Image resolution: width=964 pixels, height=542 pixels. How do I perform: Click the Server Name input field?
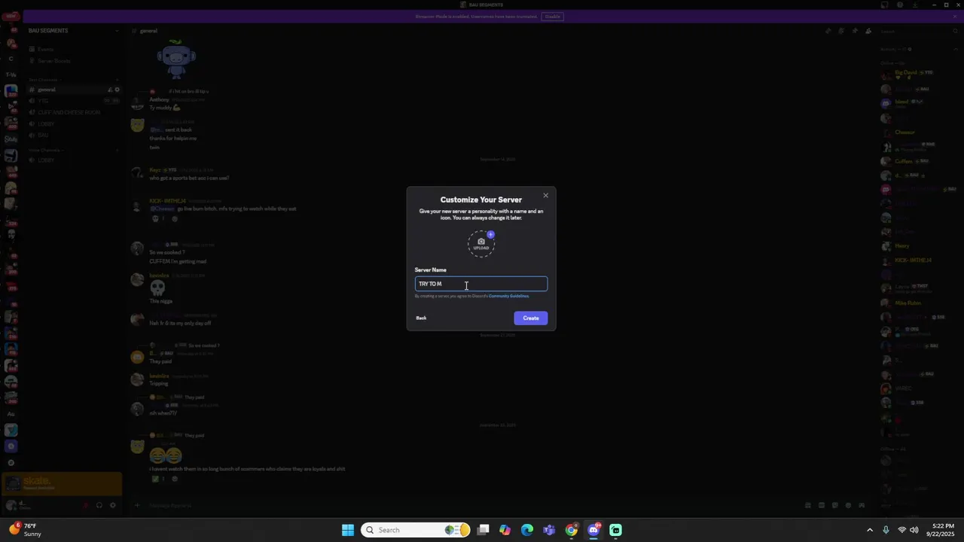481,284
